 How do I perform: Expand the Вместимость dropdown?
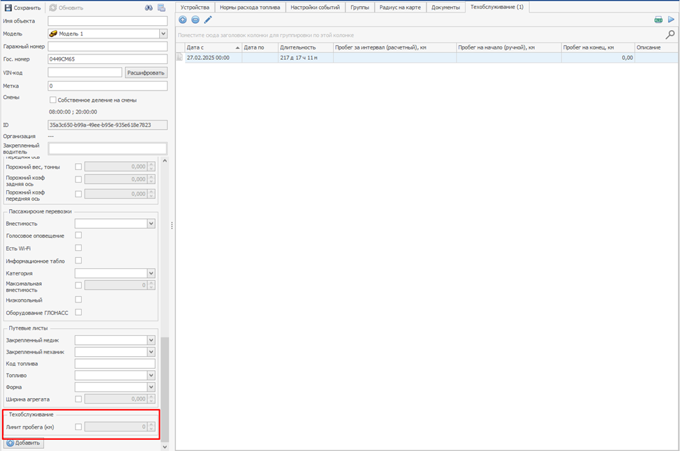click(151, 224)
